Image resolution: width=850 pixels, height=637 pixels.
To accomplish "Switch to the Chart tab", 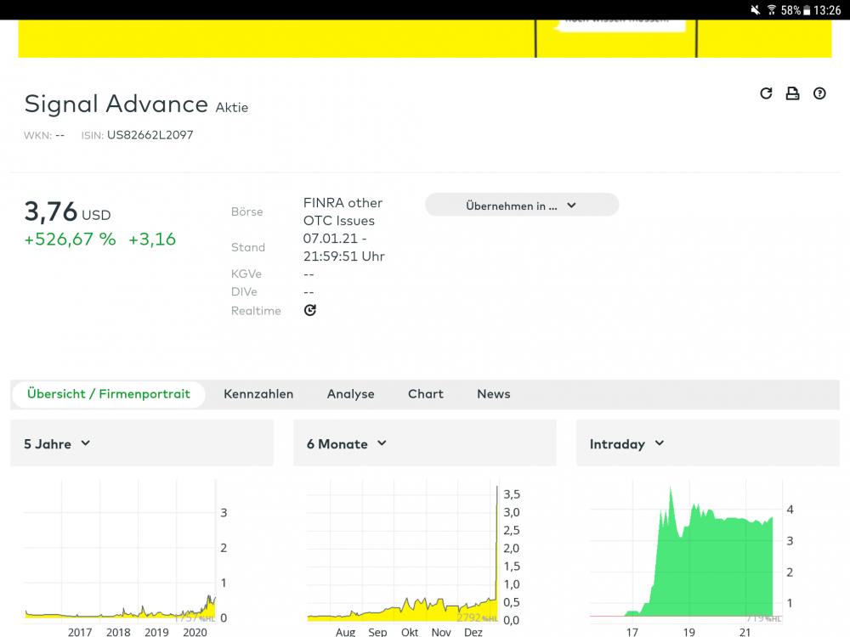I will coord(426,394).
